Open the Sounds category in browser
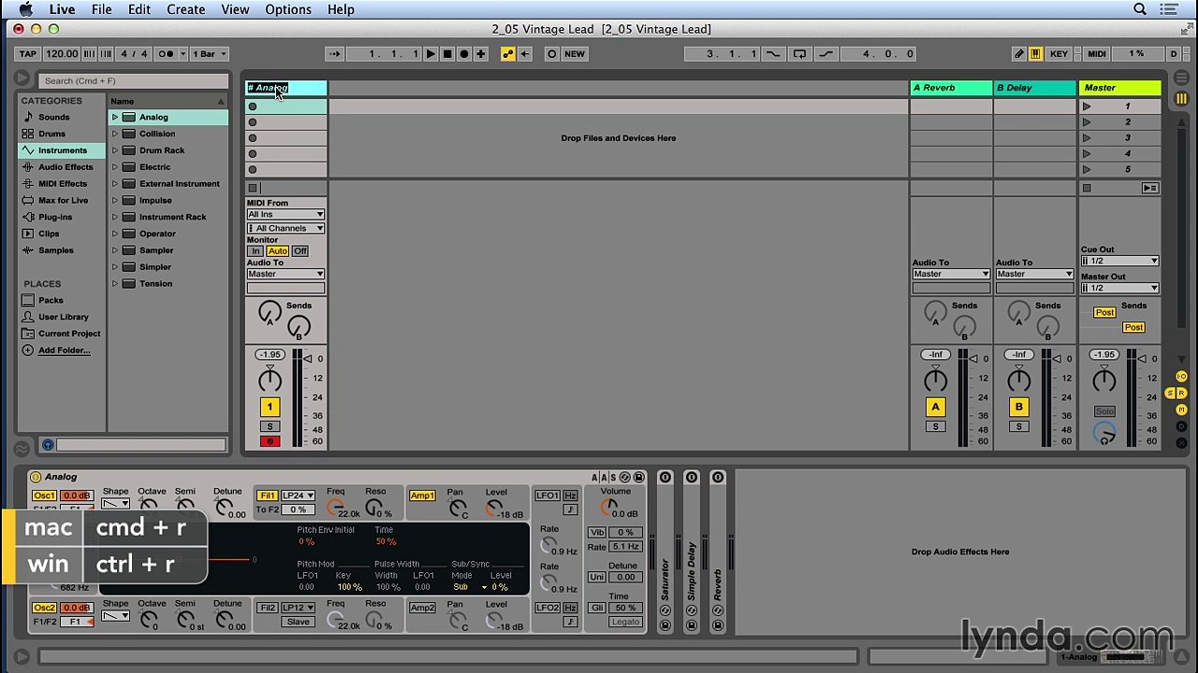1198x673 pixels. pyautogui.click(x=53, y=117)
